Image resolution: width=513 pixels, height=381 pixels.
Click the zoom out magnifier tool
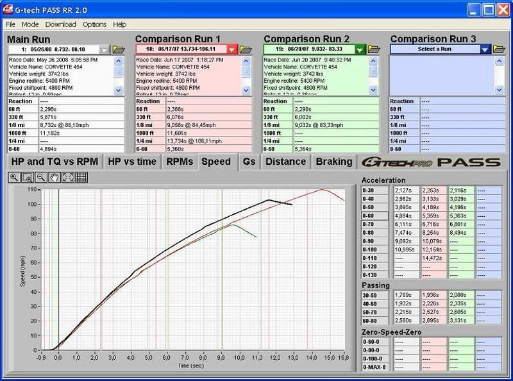(x=40, y=178)
